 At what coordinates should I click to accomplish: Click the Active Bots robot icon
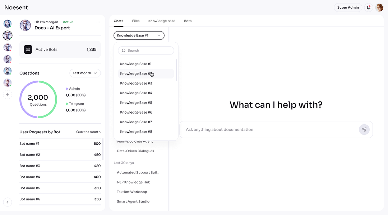[28, 49]
